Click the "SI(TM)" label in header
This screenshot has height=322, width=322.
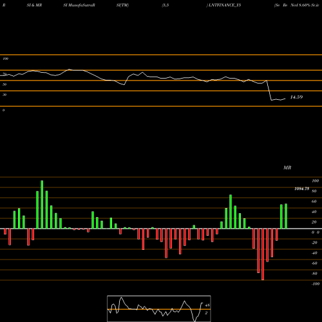tap(122, 5)
